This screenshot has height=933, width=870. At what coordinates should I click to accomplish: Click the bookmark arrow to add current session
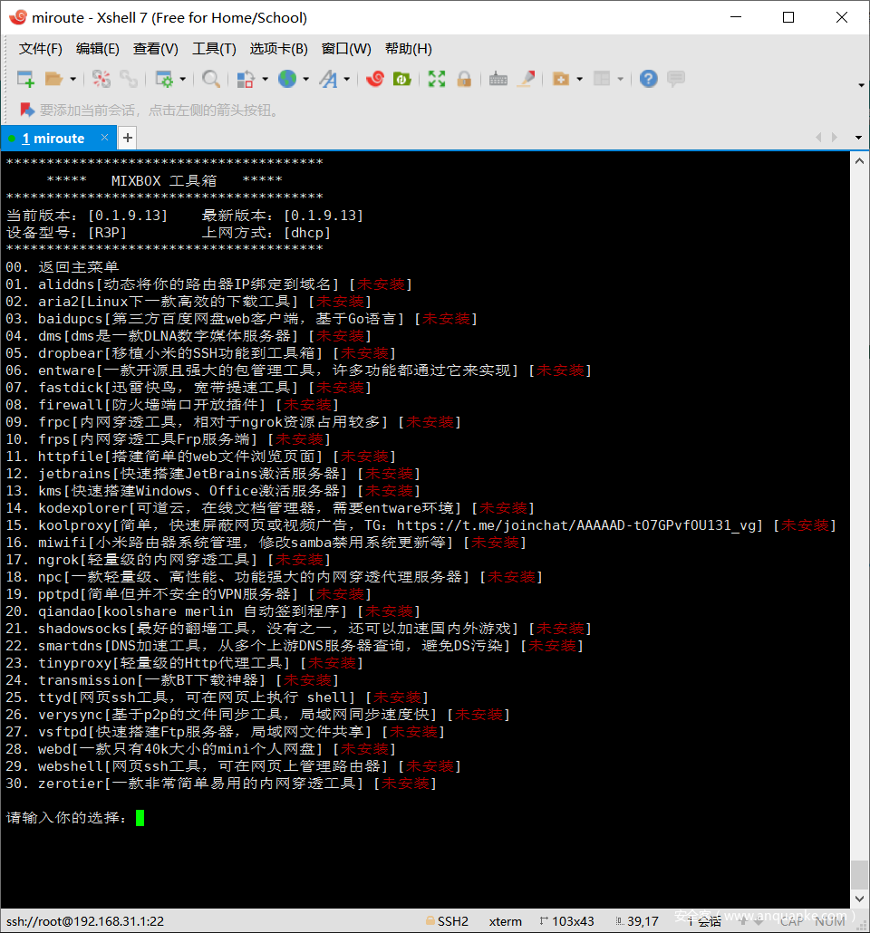pyautogui.click(x=26, y=110)
